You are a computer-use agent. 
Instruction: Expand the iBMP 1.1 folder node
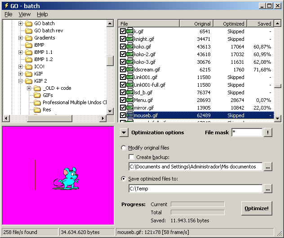(x=21, y=52)
